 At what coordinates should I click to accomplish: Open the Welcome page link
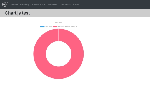tap(14, 4)
